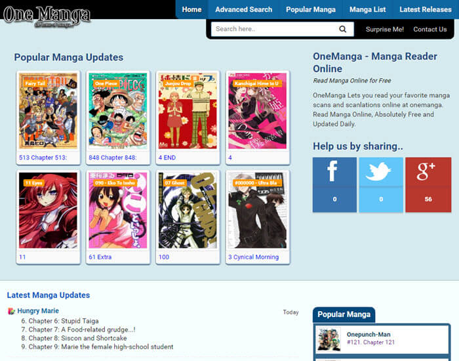
Task: Click 513 Chapter 513 link
Action: (x=43, y=158)
